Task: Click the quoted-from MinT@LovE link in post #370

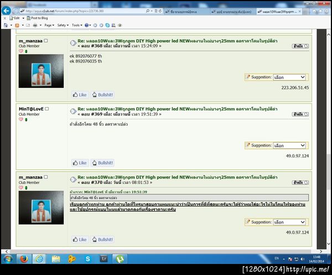Action: click(x=108, y=192)
